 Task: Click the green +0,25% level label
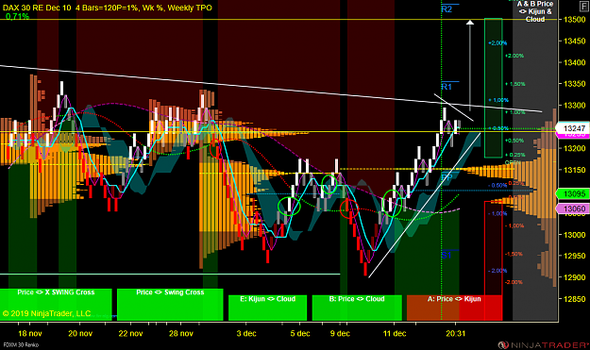(515, 155)
